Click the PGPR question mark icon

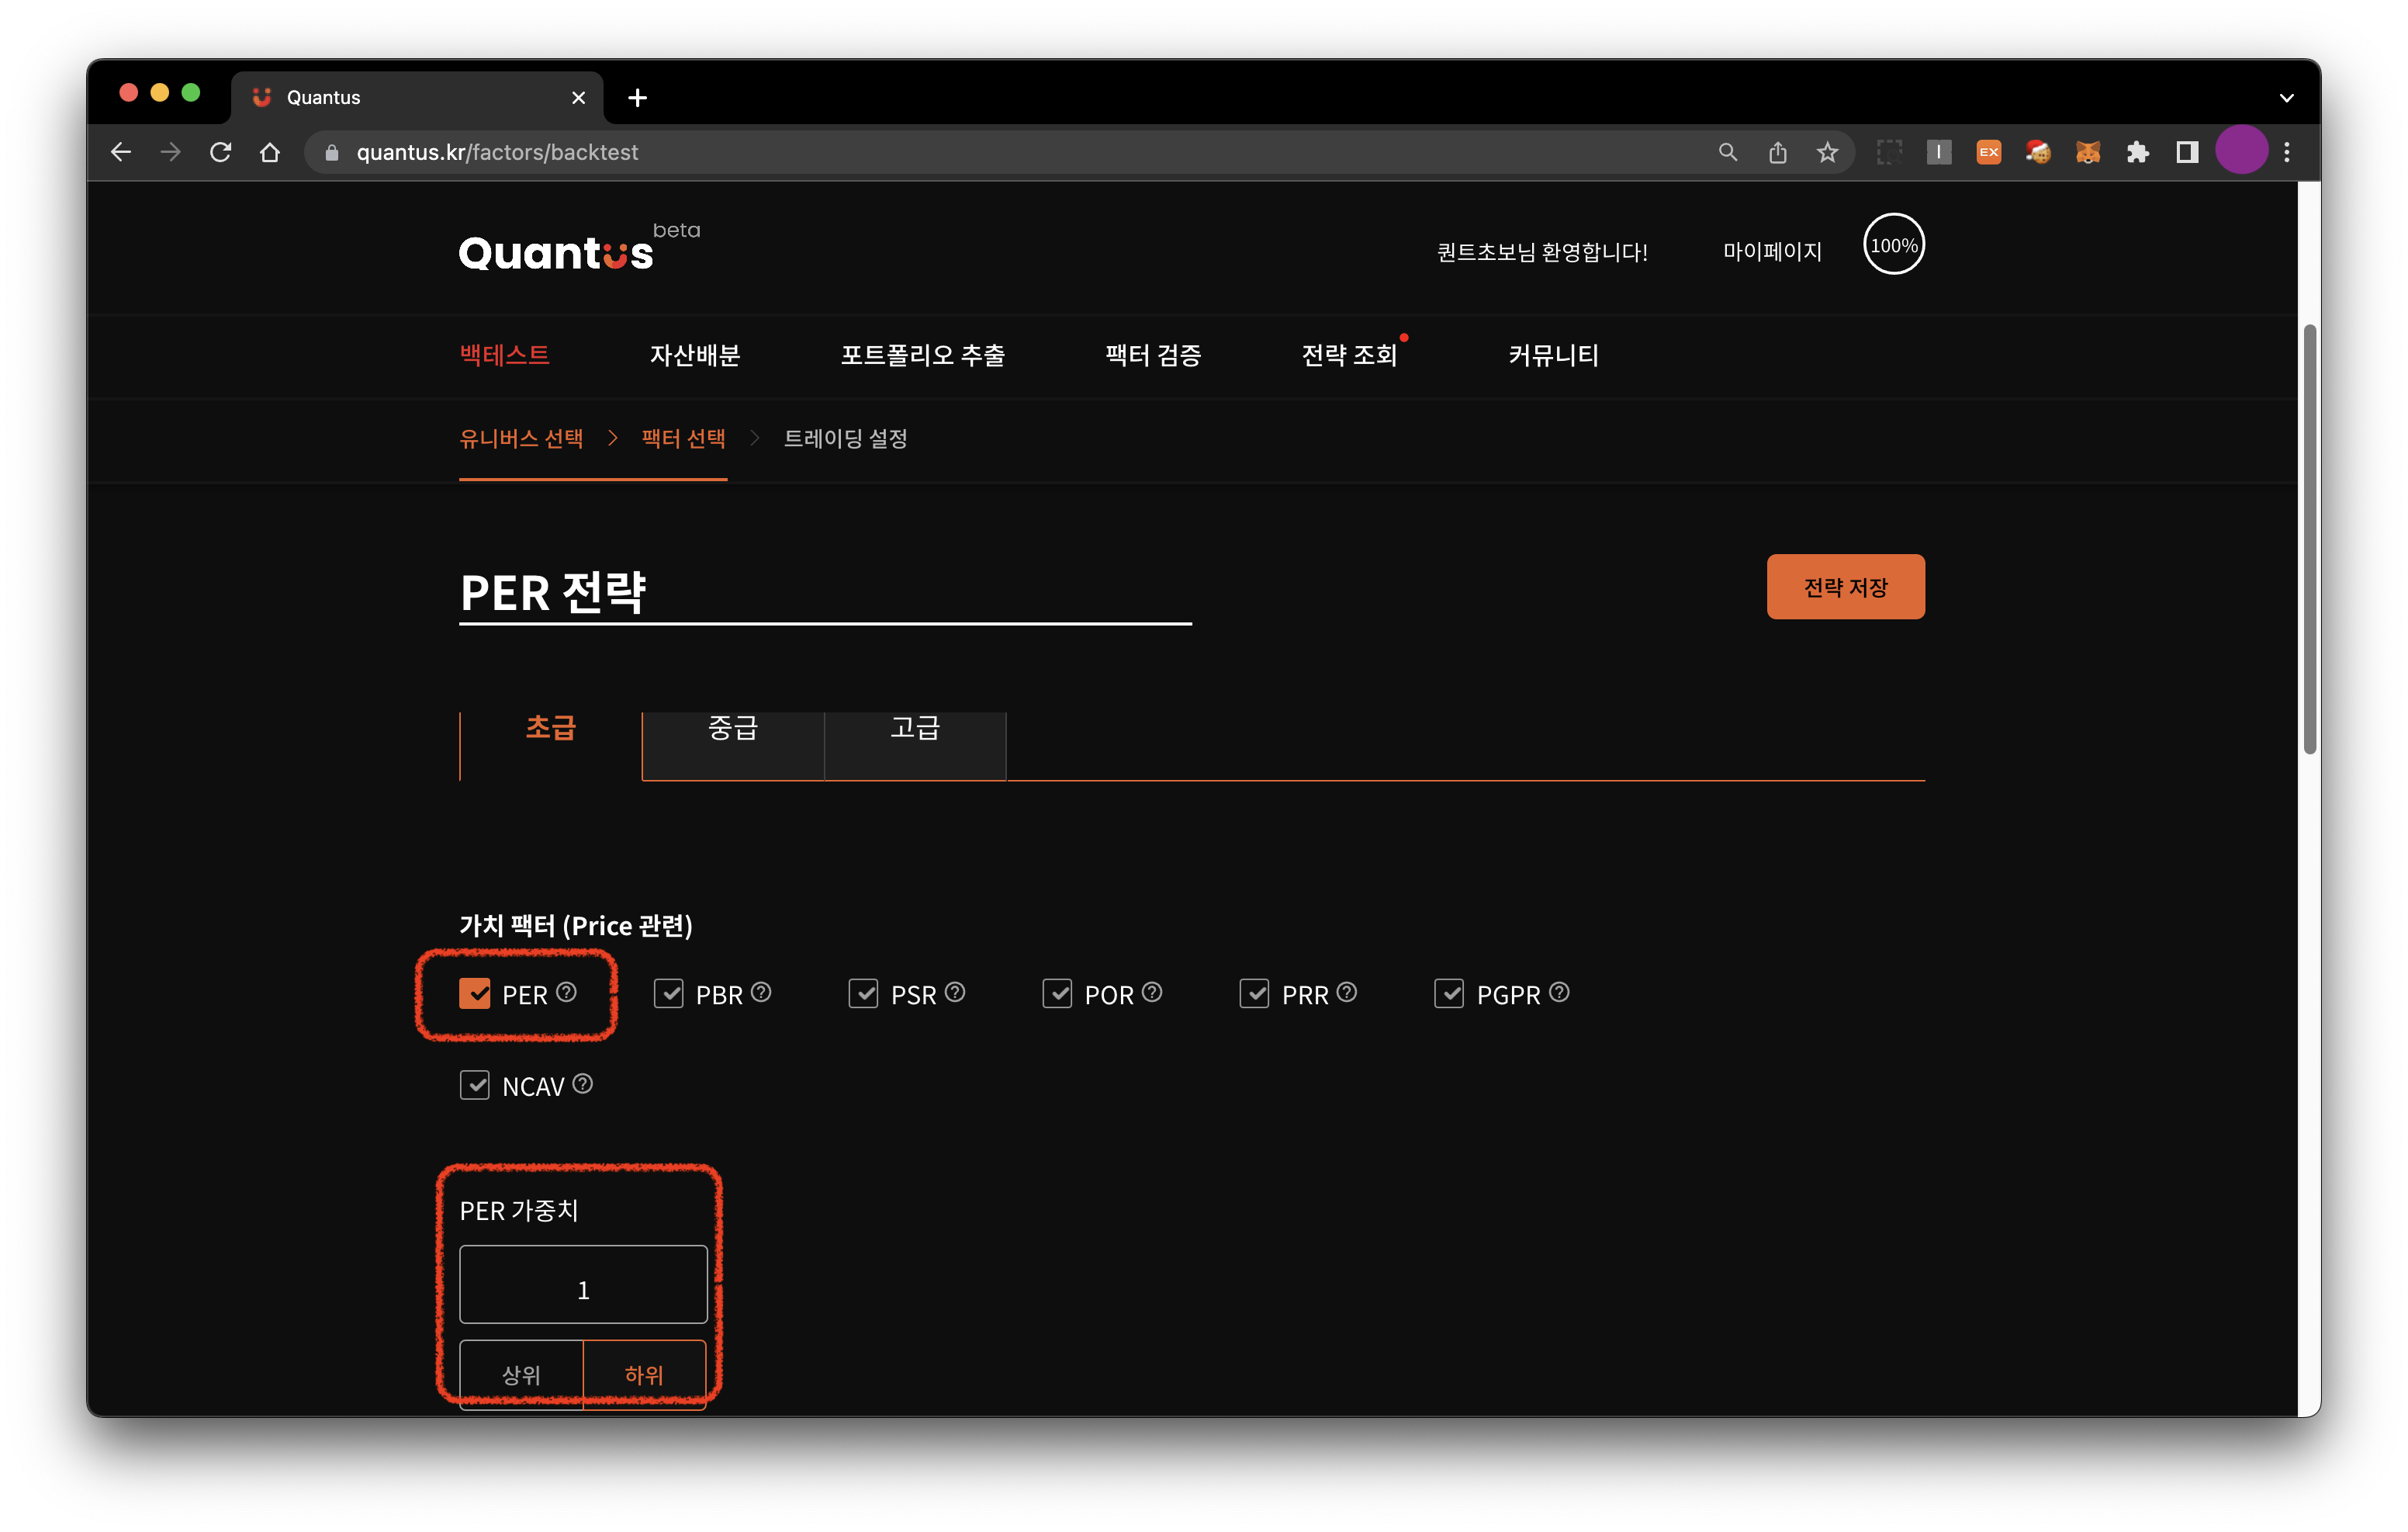pyautogui.click(x=1559, y=992)
